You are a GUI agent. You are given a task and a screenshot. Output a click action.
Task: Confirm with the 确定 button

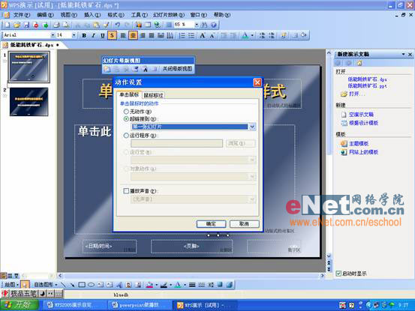(x=211, y=224)
